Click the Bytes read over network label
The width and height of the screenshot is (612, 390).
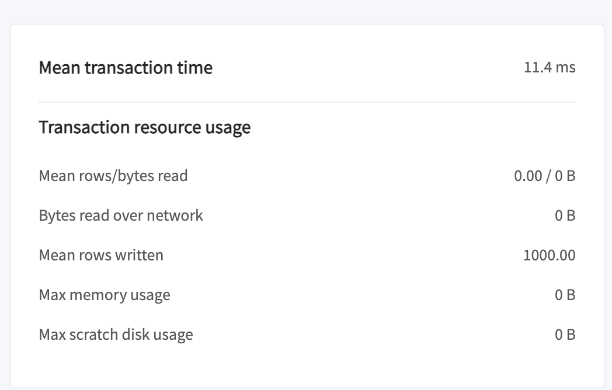click(x=121, y=215)
